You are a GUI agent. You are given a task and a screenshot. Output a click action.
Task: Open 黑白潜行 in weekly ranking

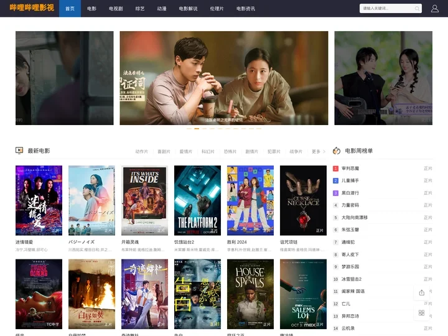(350, 193)
